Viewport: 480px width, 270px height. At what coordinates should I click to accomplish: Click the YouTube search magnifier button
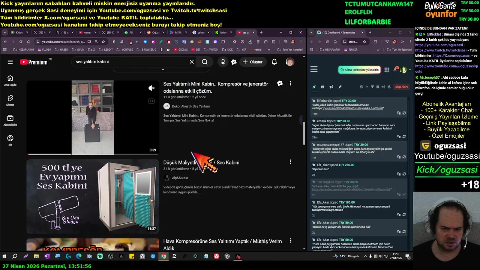coord(205,62)
